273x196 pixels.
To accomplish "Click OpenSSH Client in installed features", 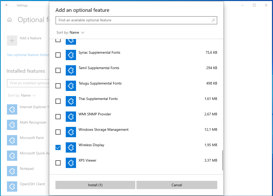I will [32, 184].
